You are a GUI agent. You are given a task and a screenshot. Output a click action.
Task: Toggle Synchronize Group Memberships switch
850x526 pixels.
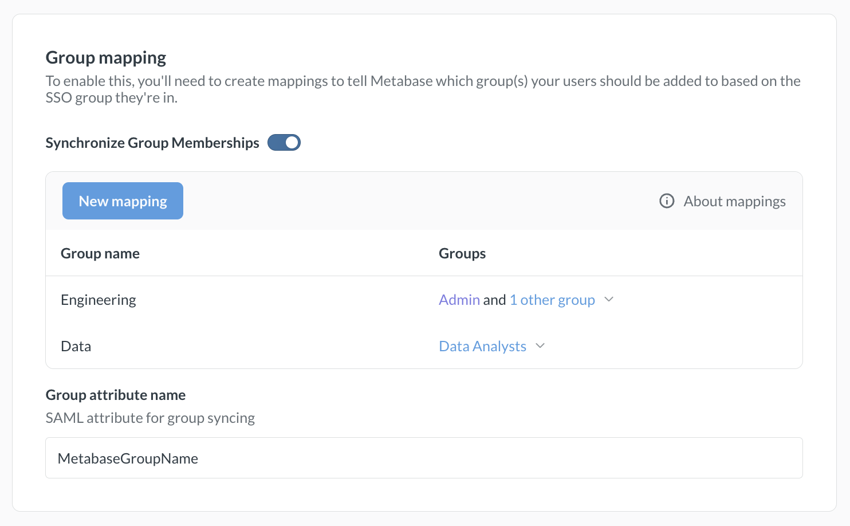(284, 143)
